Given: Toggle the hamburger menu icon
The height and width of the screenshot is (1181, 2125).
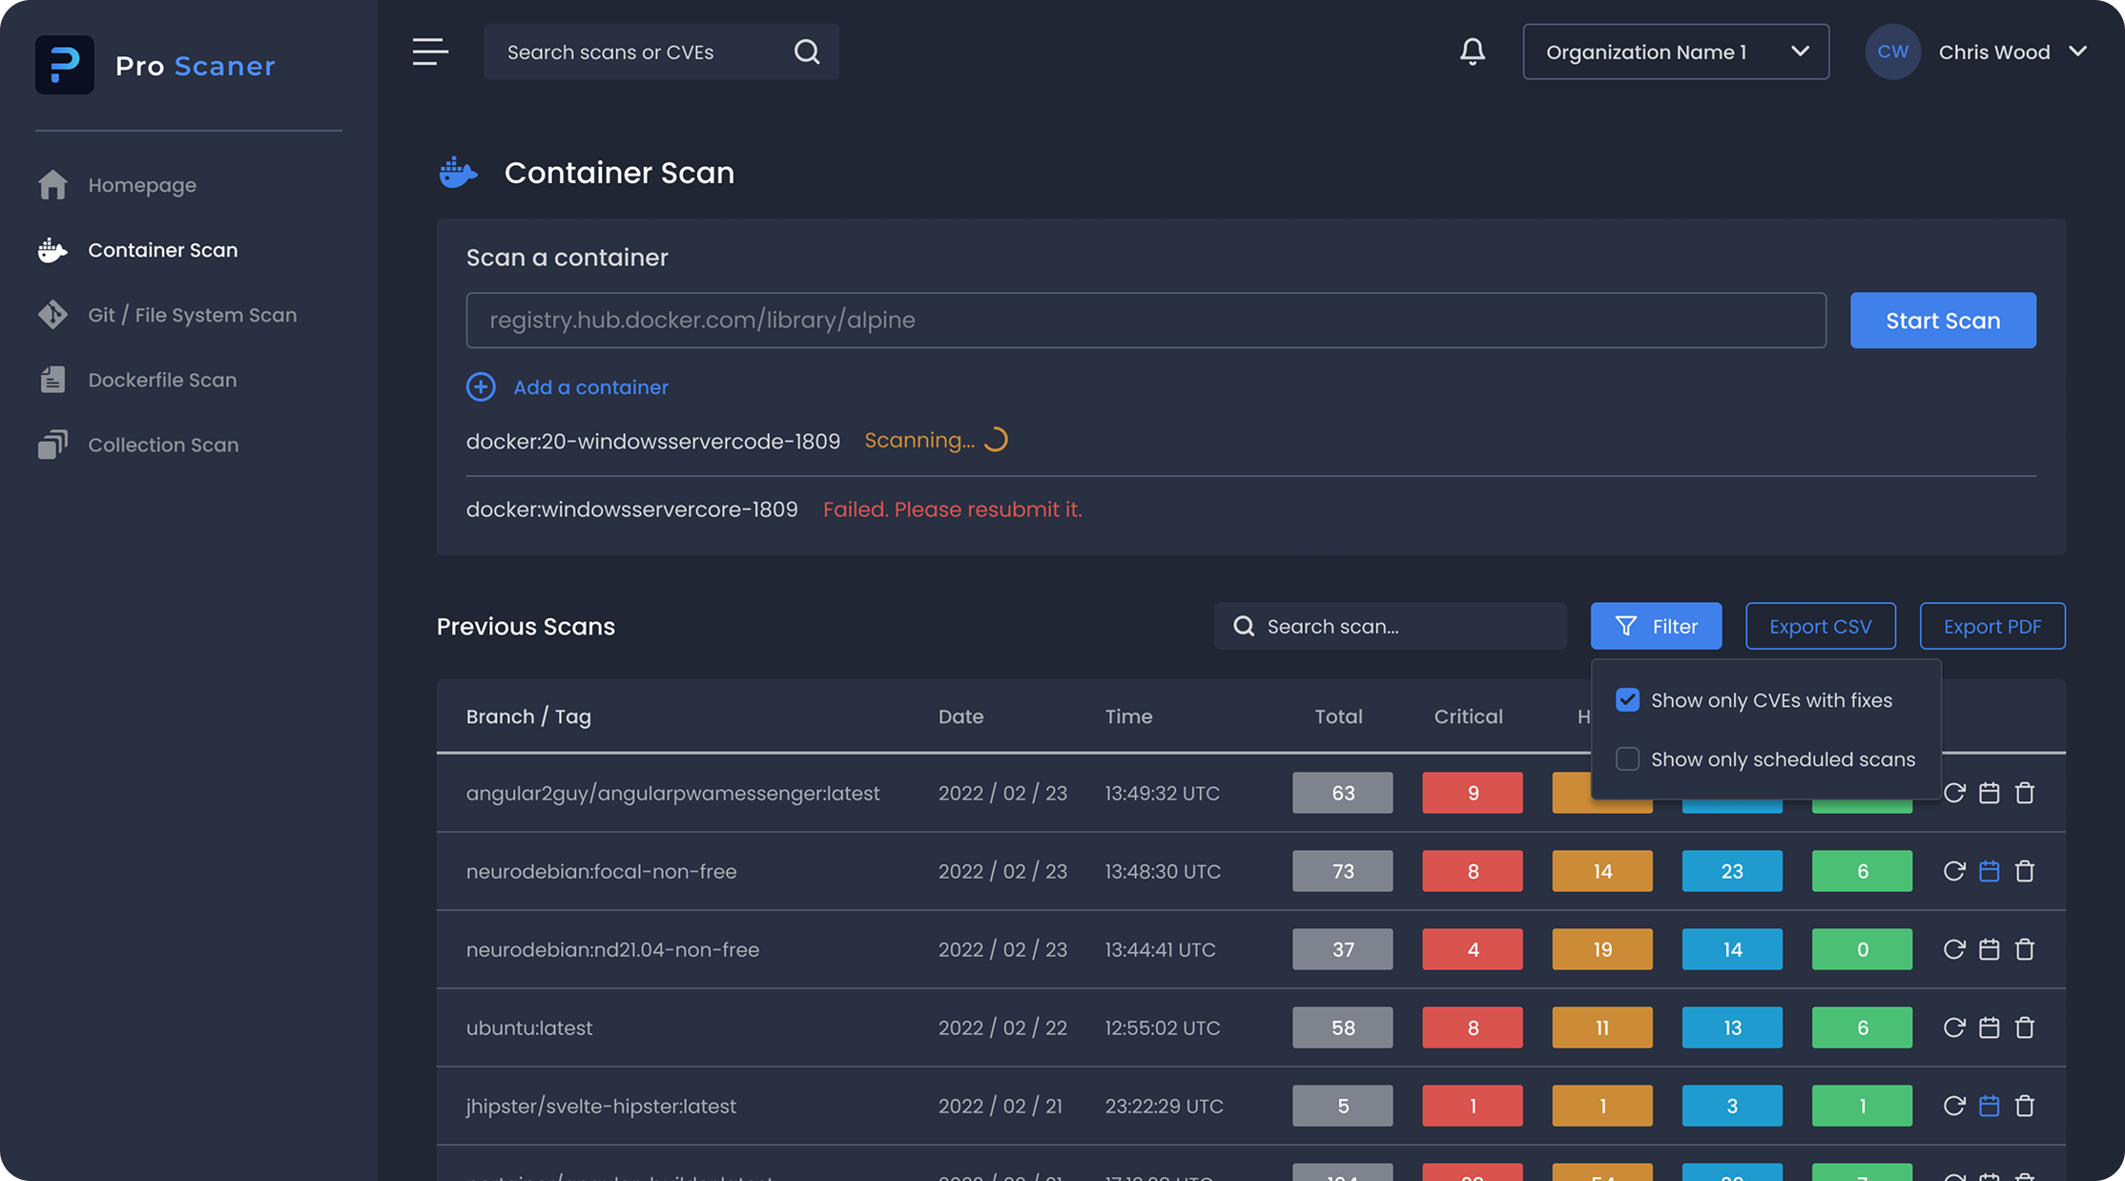Looking at the screenshot, I should click(x=430, y=52).
